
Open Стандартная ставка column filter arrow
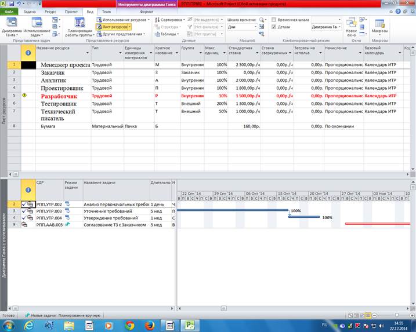[257, 53]
